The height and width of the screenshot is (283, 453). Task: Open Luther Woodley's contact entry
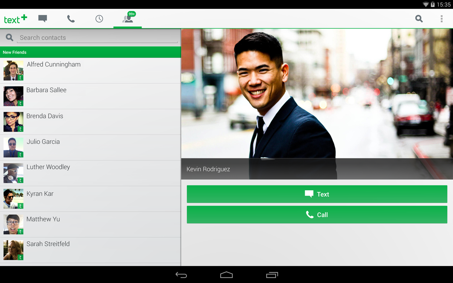(x=90, y=173)
